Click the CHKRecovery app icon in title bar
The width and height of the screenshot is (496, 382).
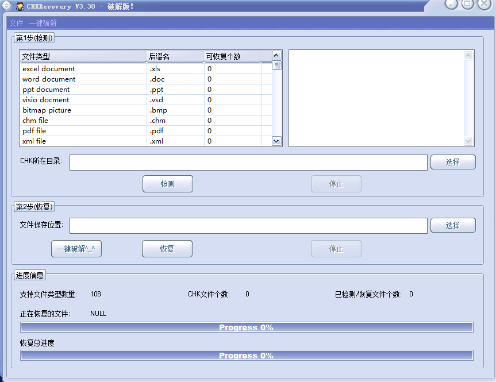tap(20, 6)
